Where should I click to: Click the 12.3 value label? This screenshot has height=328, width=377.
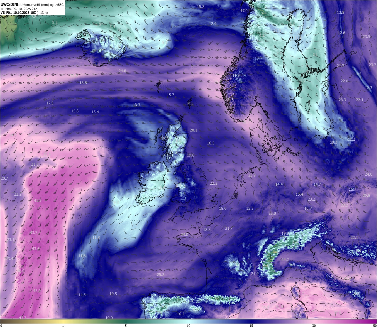[368, 88]
